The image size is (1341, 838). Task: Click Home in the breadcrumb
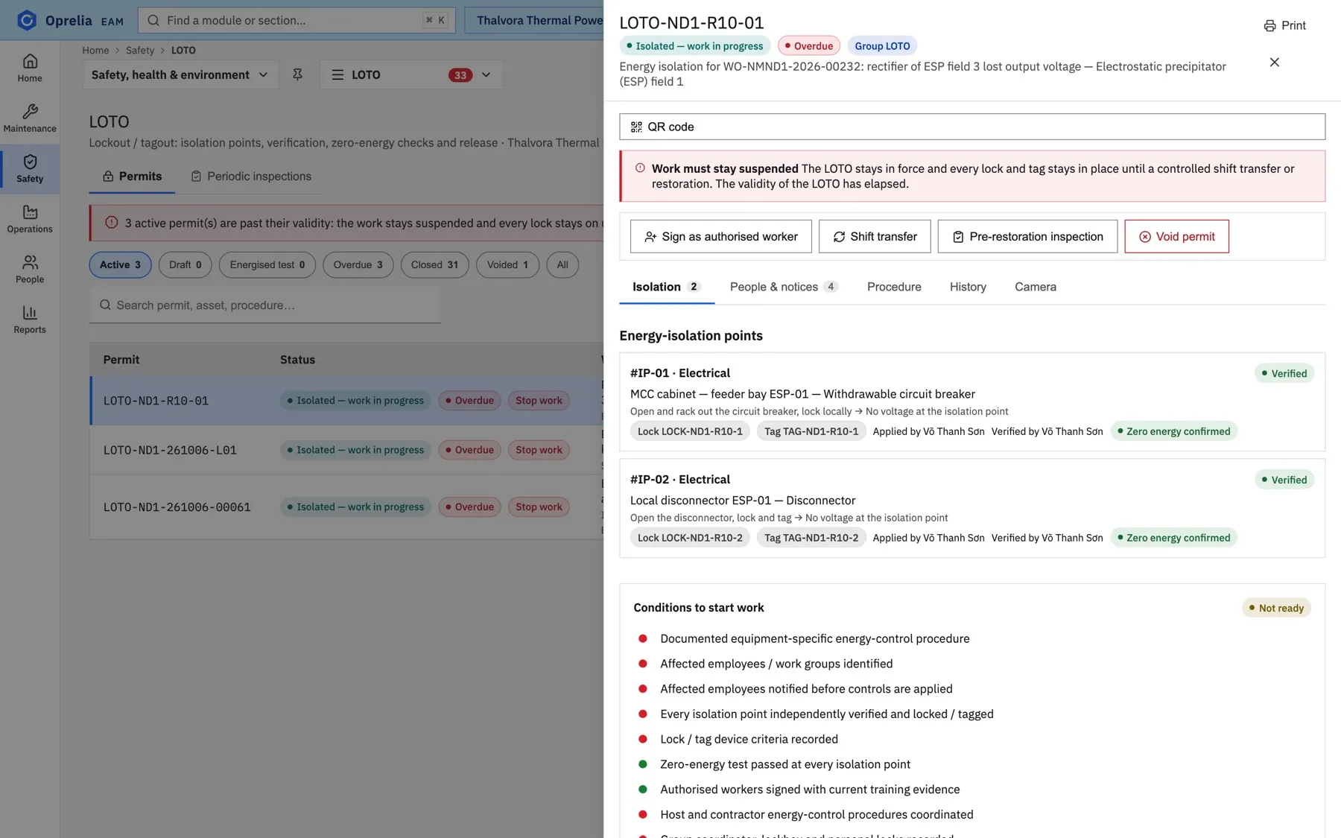click(95, 50)
